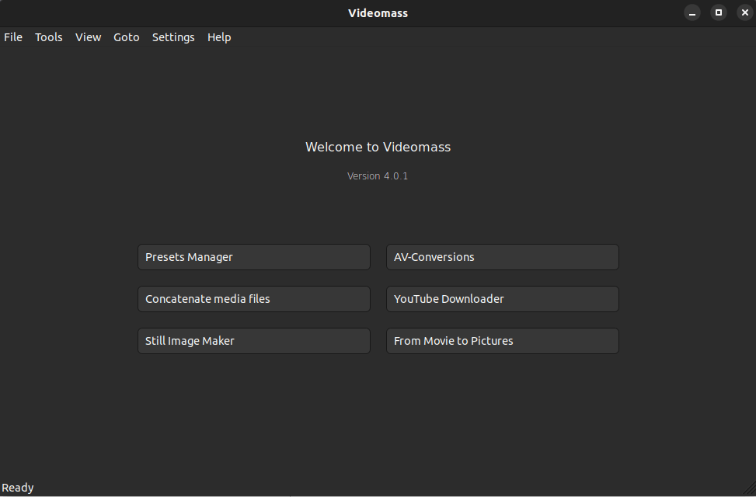Image resolution: width=756 pixels, height=497 pixels.
Task: Open the File menu
Action: pyautogui.click(x=13, y=37)
